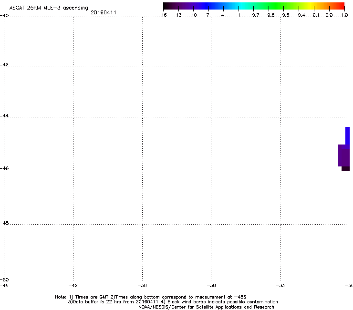Click the purple data block on the map
Screen dimensions: 353x310
[x=343, y=155]
